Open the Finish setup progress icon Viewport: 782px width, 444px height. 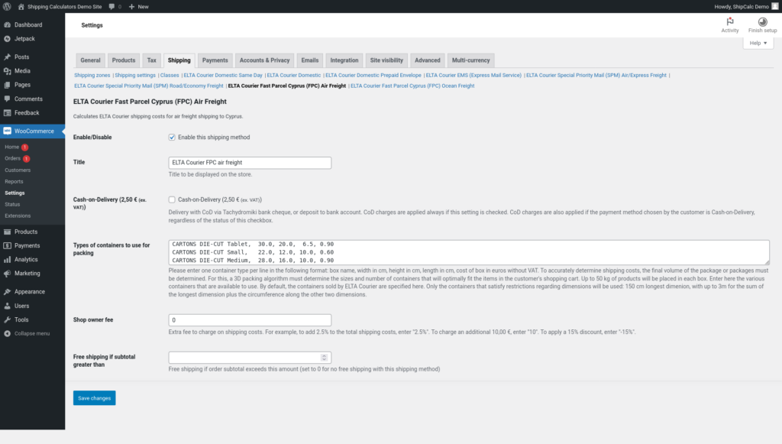coord(763,21)
